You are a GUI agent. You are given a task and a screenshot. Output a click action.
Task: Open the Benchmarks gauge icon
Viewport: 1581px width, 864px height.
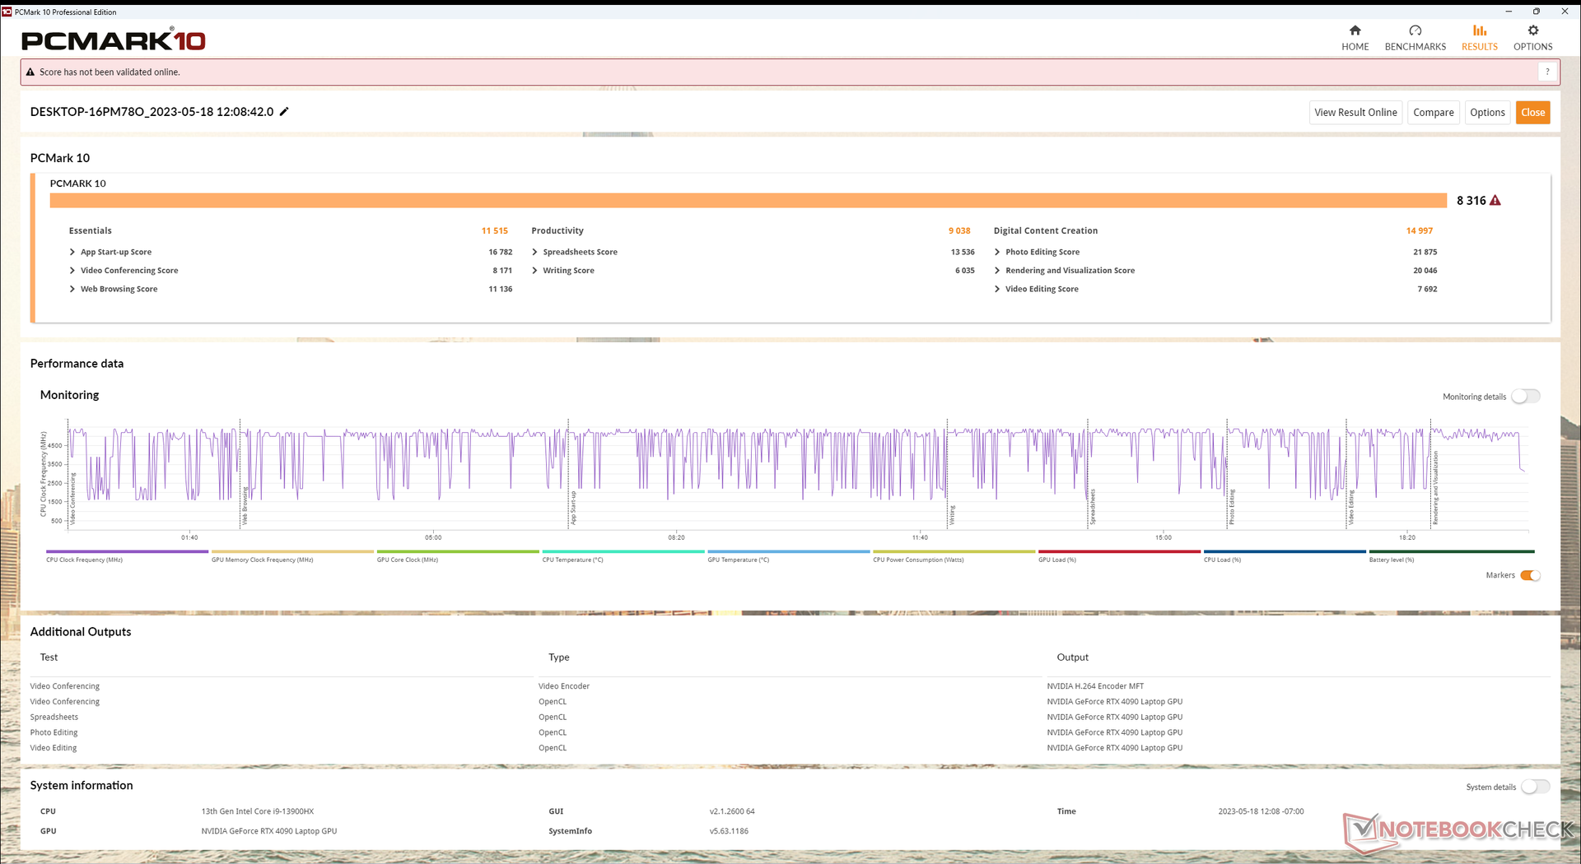[1415, 30]
